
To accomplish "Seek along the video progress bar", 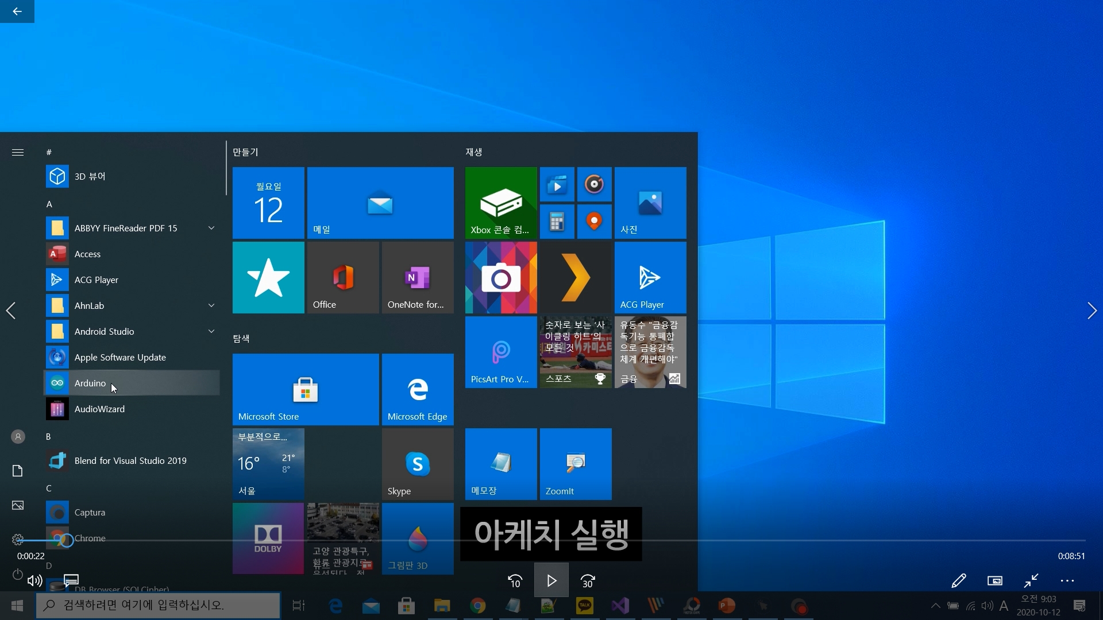I will coord(551,540).
